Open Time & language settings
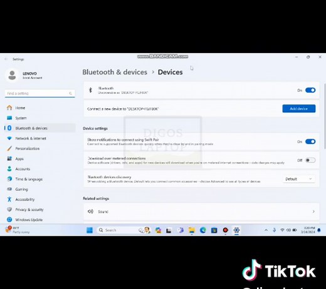326x289 pixels. tap(39, 179)
